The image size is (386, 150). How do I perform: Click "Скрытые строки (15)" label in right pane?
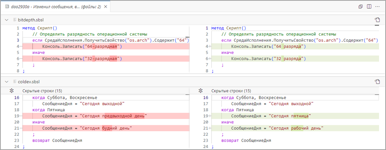pyautogui.click(x=228, y=91)
